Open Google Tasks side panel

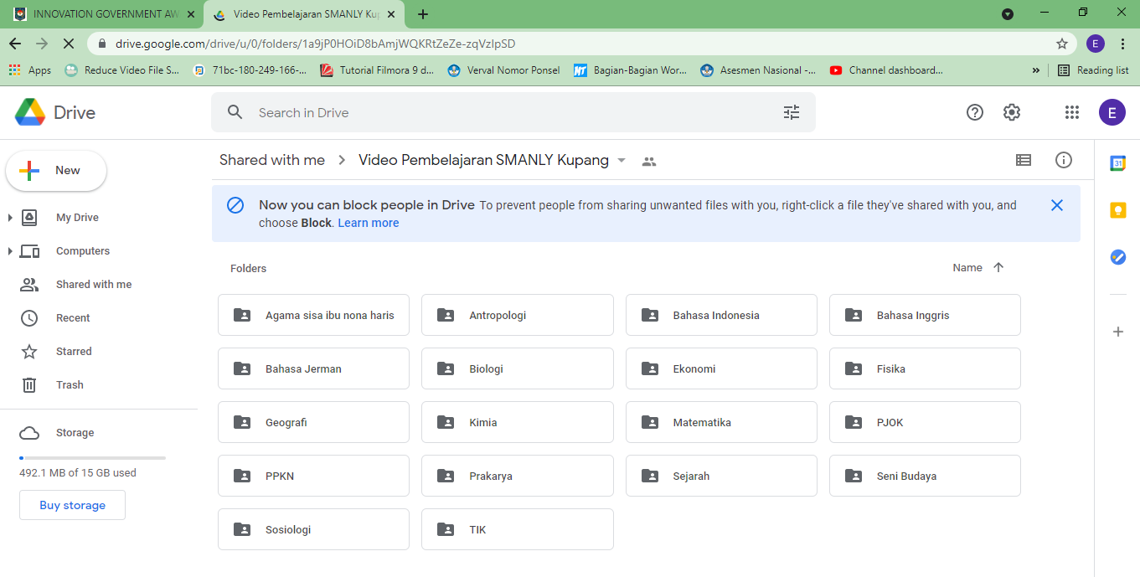tap(1117, 257)
